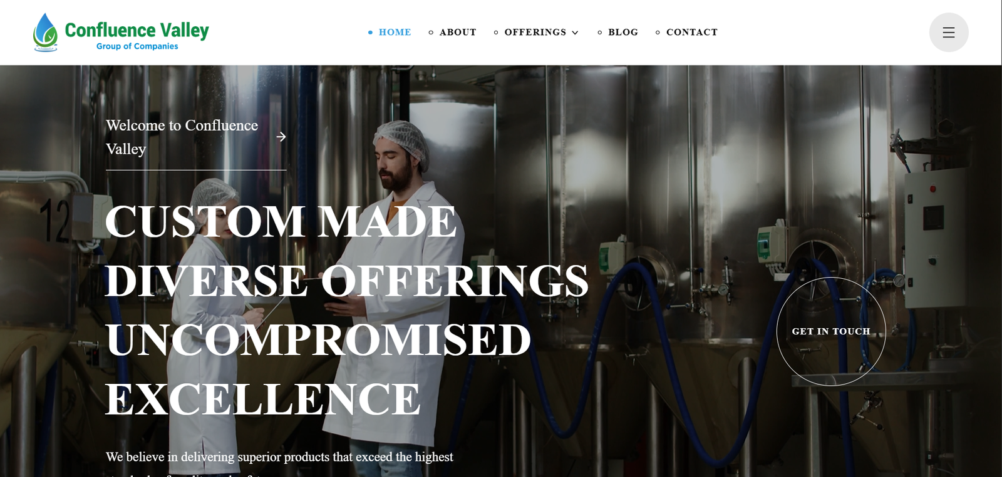Click the CUSTOM MADE DIVERSE OFFERINGS headline
The height and width of the screenshot is (477, 1002).
coord(346,310)
